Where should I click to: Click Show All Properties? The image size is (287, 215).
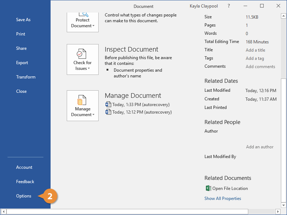point(222,198)
